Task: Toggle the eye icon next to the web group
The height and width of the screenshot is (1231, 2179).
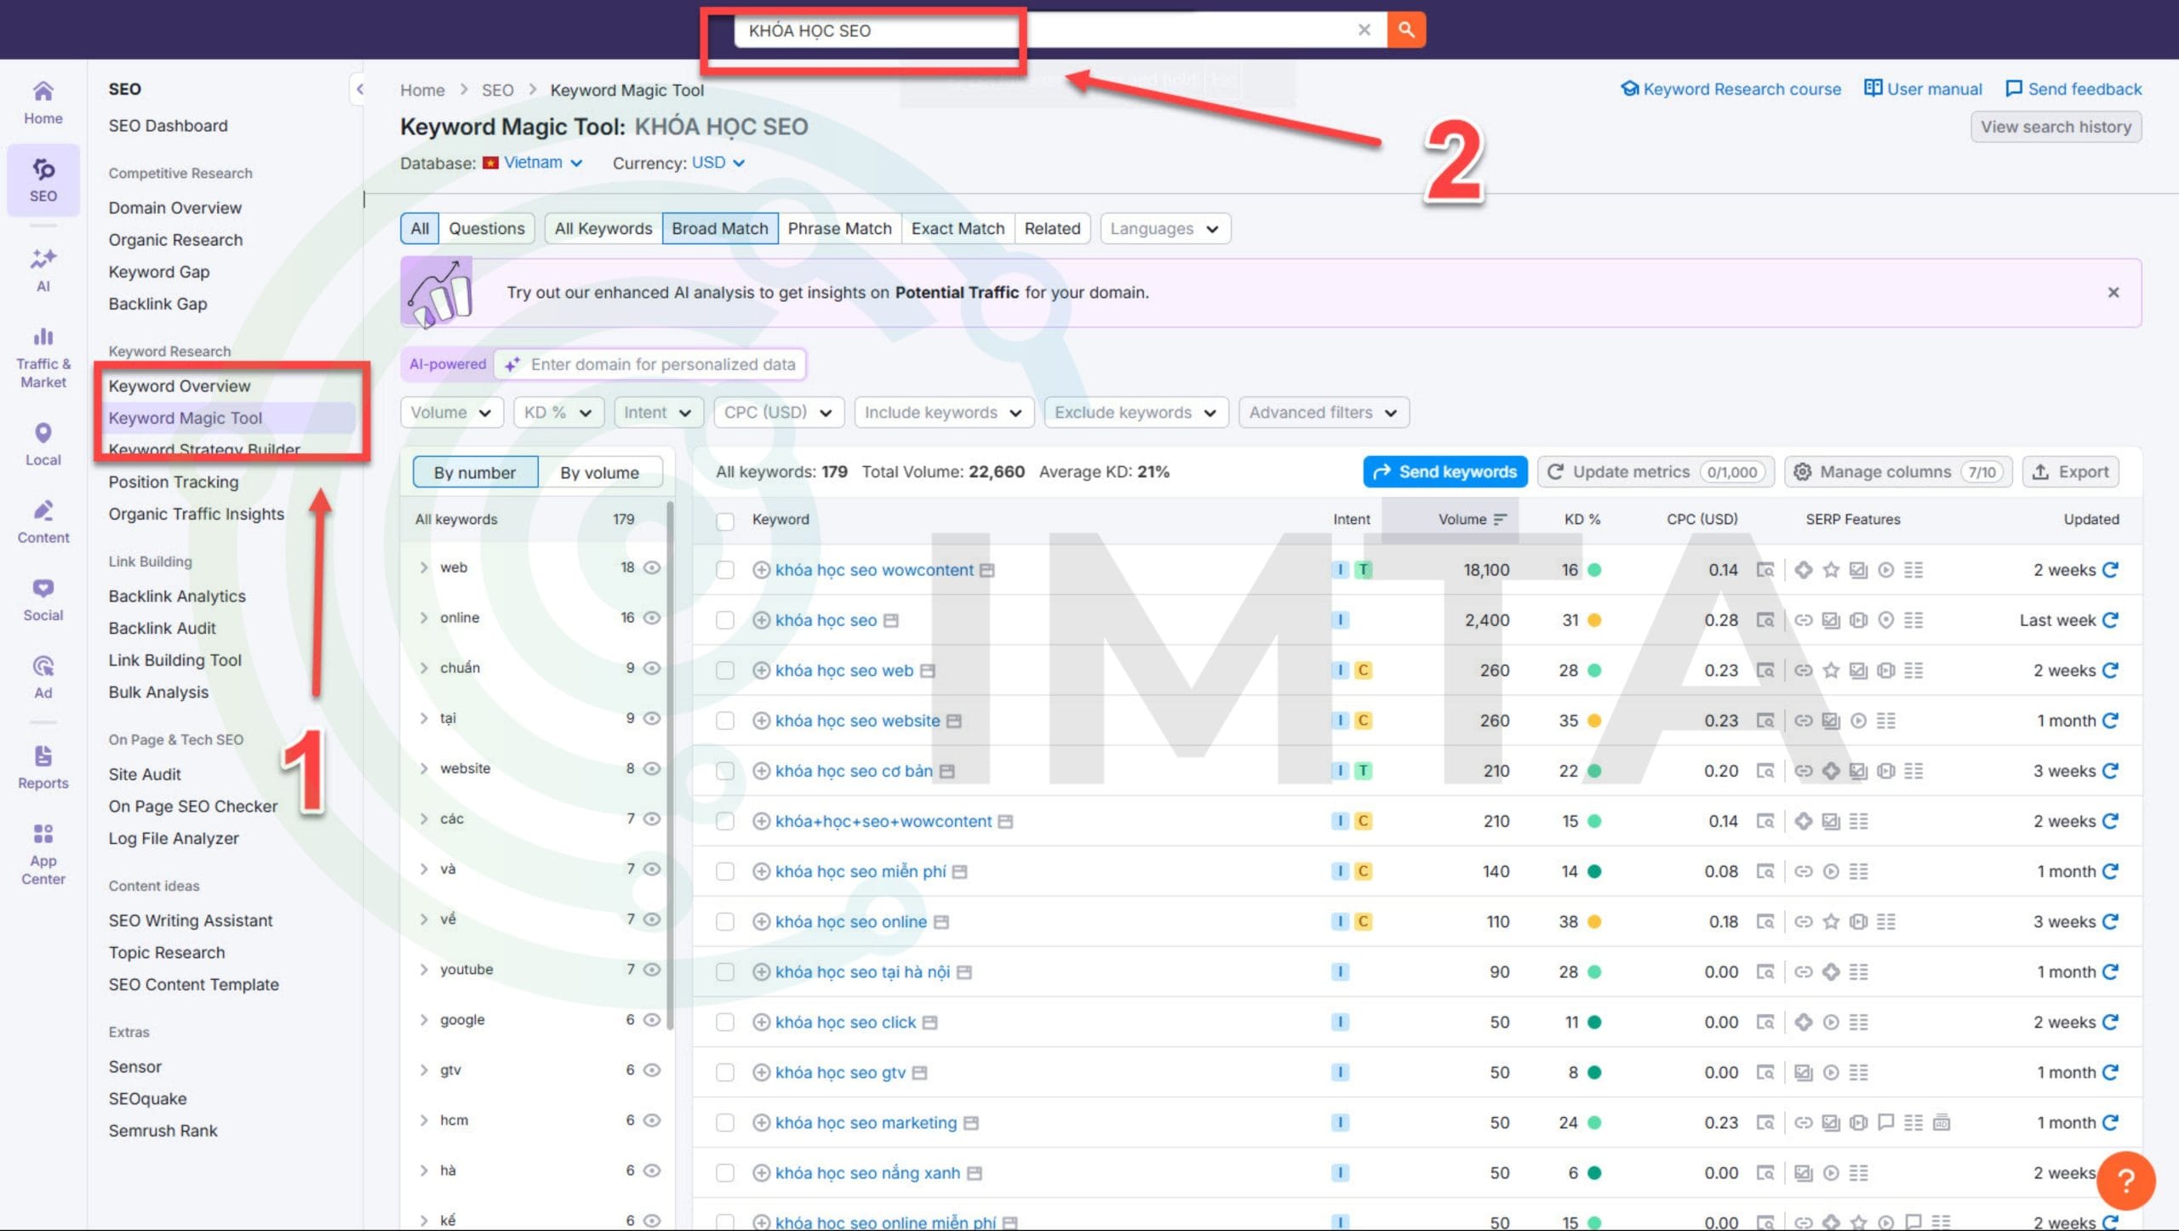Action: point(651,567)
